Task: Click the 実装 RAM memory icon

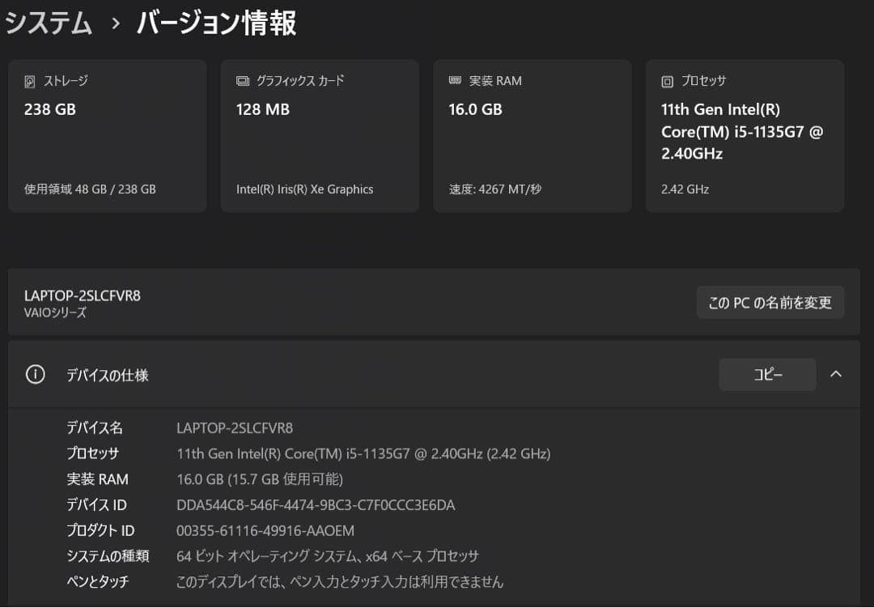Action: tap(454, 80)
